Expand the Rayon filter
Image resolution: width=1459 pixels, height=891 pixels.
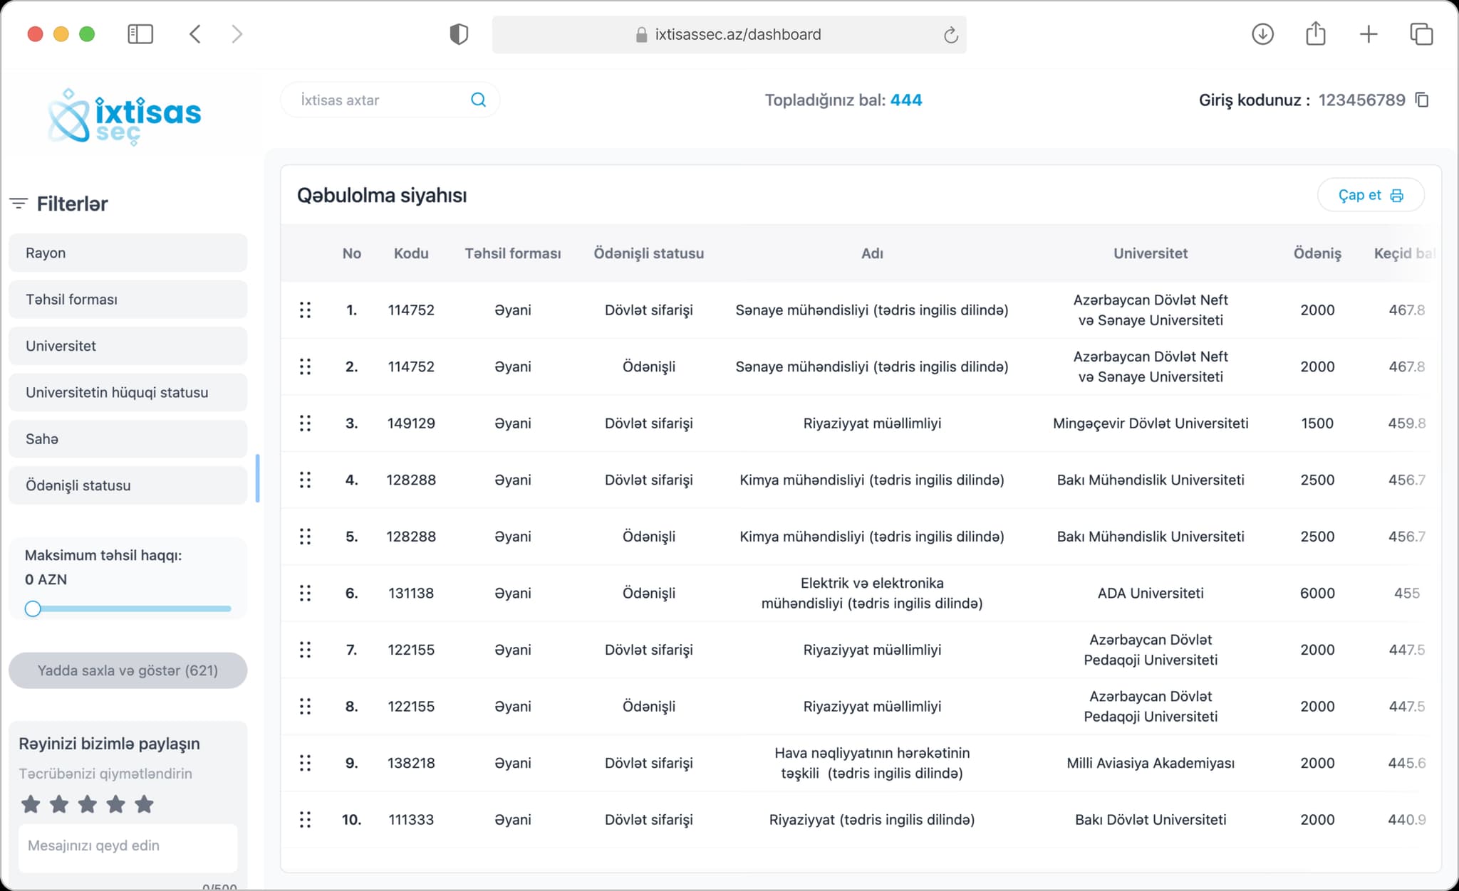coord(128,253)
